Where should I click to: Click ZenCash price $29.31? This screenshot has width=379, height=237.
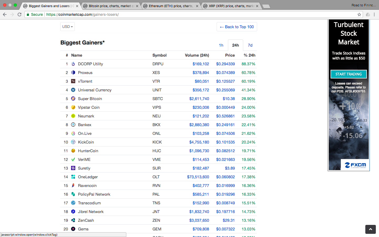[x=229, y=220]
